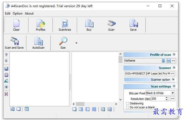This screenshot has height=120, width=185.
Task: Close the A4ScanDoc window
Action: point(172,6)
